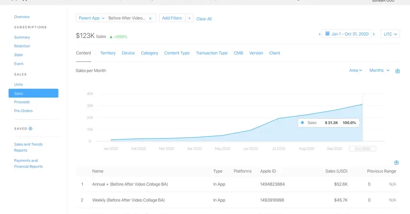Image resolution: width=410 pixels, height=214 pixels.
Task: Remove the Before After Video filter
Action: tap(150, 18)
